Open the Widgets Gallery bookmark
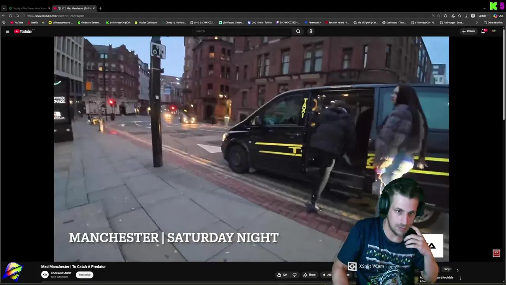506x285 pixels. (231, 23)
